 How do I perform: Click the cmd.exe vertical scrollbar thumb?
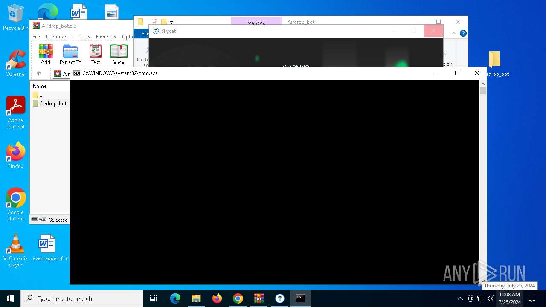[x=483, y=91]
